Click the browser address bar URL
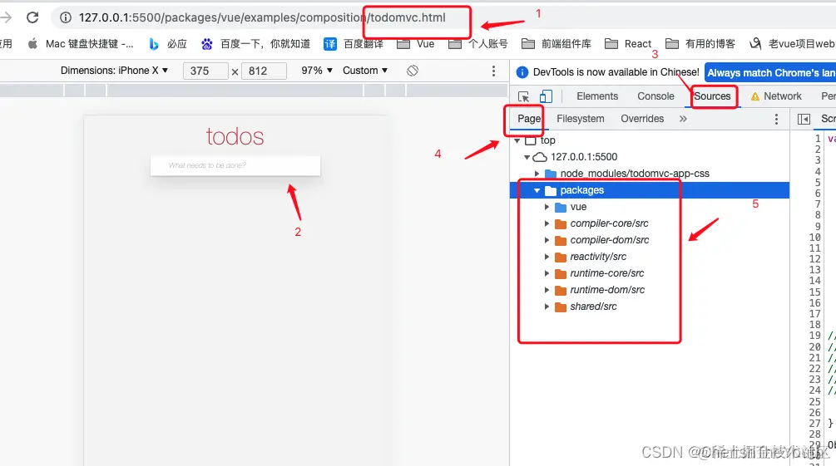 [262, 17]
